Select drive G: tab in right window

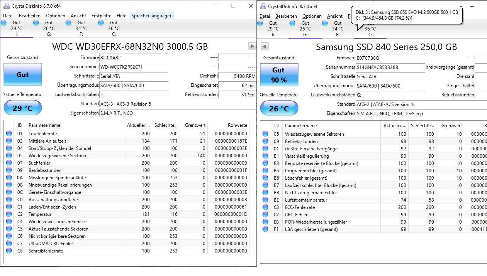coord(305,29)
